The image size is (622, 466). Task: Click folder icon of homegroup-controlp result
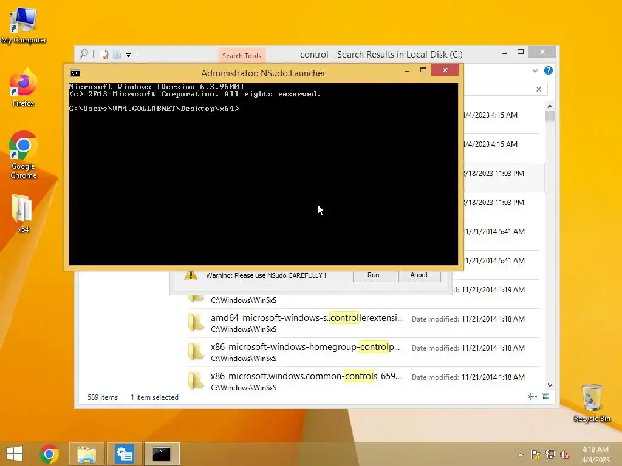196,351
